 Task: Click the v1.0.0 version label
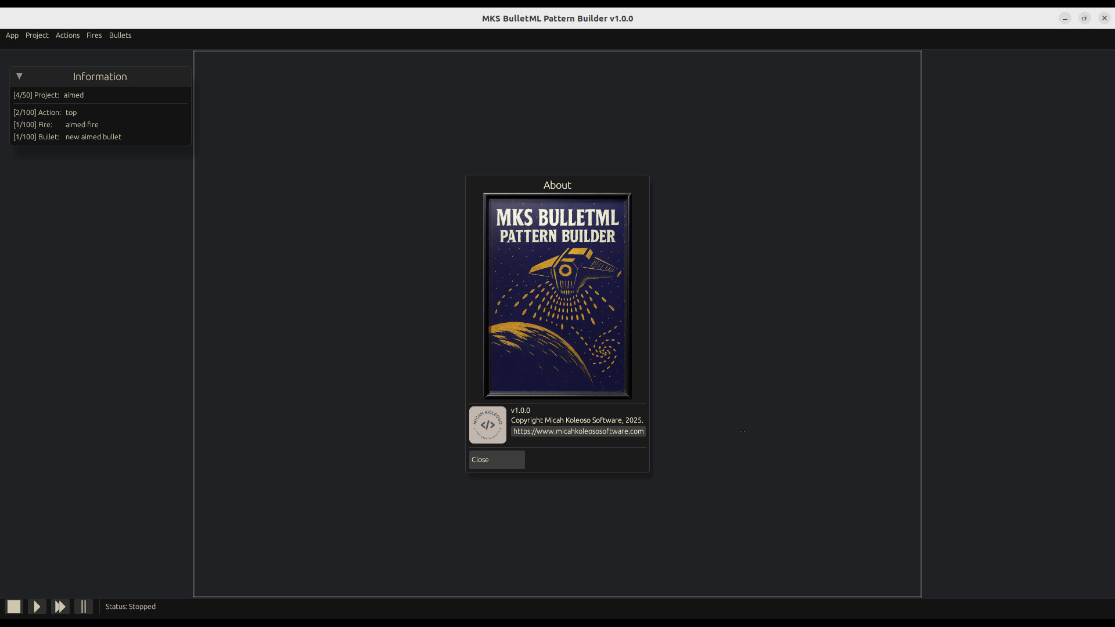pyautogui.click(x=520, y=410)
